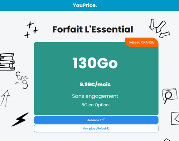
Task: Click the stacked books doodle icon
Action: (x=7, y=62)
